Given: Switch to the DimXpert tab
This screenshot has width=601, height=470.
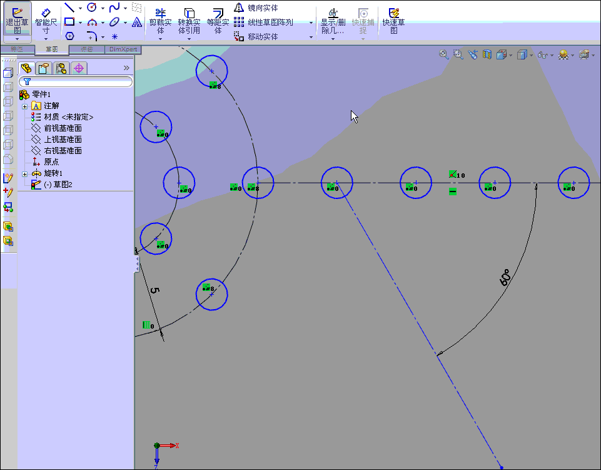Looking at the screenshot, I should [x=123, y=49].
